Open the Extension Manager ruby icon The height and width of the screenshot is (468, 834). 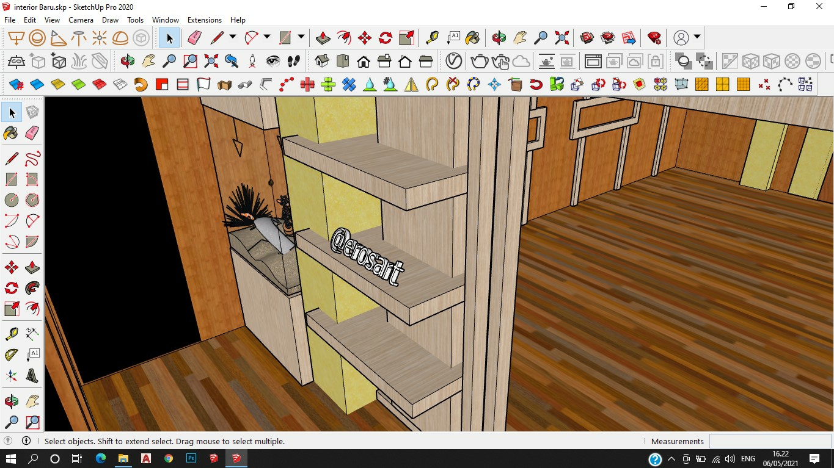[x=654, y=38]
